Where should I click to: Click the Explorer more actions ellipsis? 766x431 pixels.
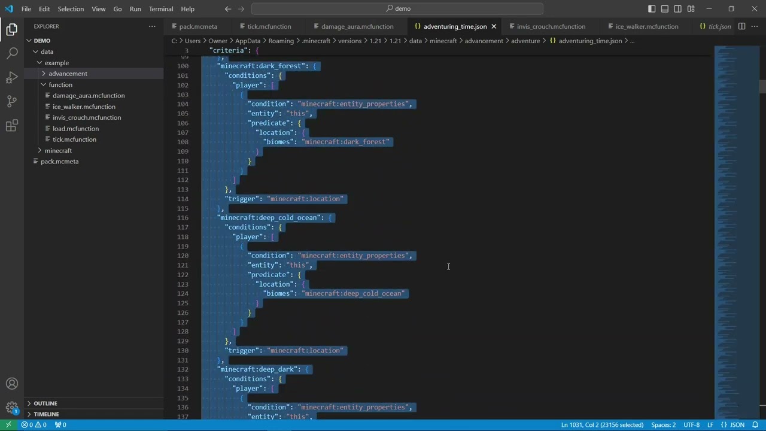(152, 26)
